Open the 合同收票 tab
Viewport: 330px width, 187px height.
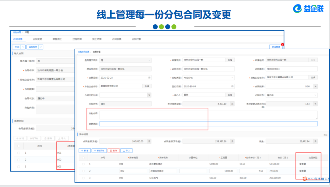click(x=117, y=39)
